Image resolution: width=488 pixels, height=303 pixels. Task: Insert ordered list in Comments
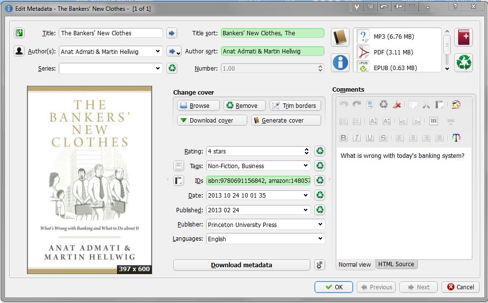point(344,121)
